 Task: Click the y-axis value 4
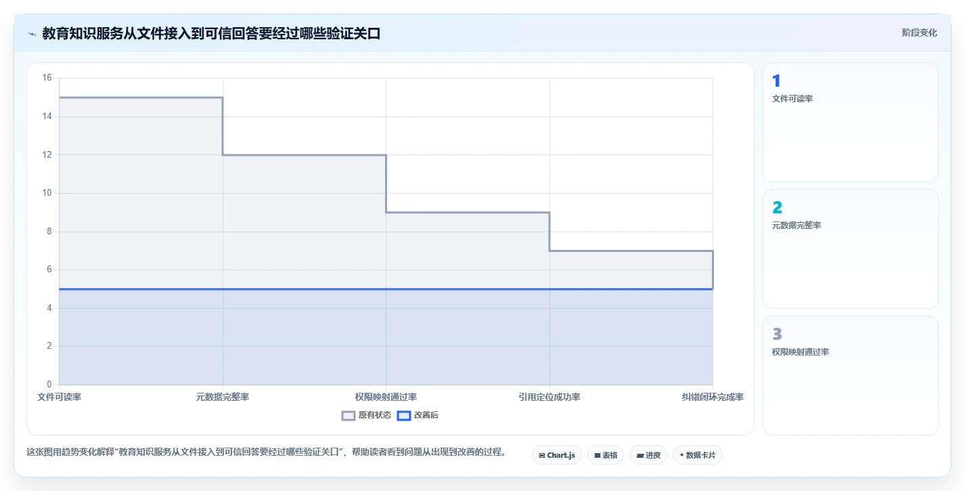click(49, 308)
